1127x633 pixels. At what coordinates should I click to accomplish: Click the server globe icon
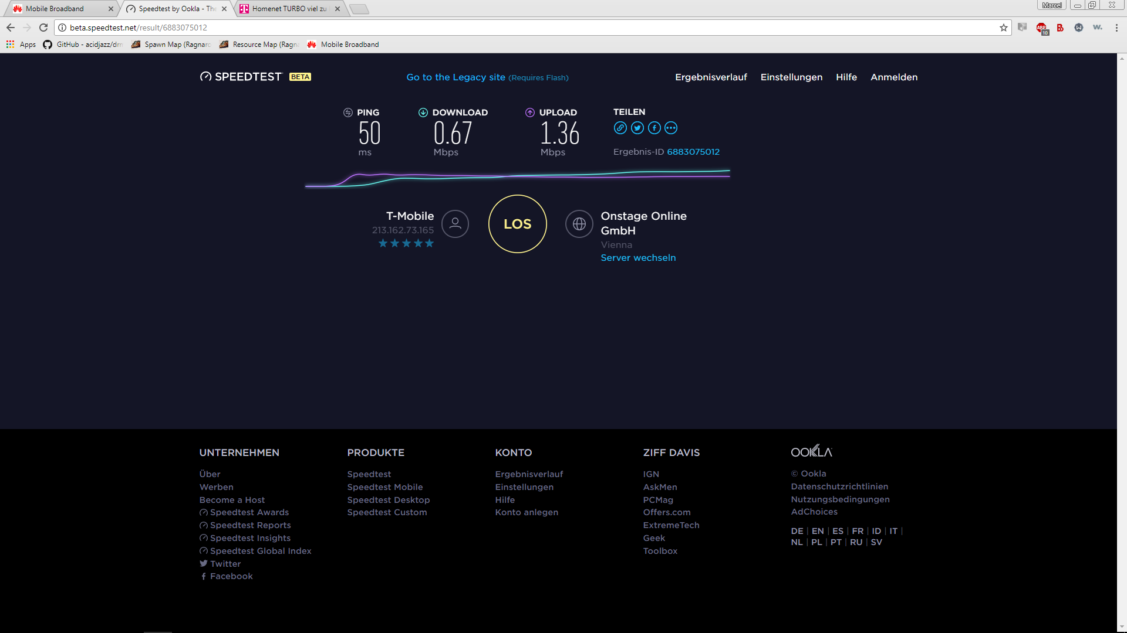pyautogui.click(x=579, y=224)
